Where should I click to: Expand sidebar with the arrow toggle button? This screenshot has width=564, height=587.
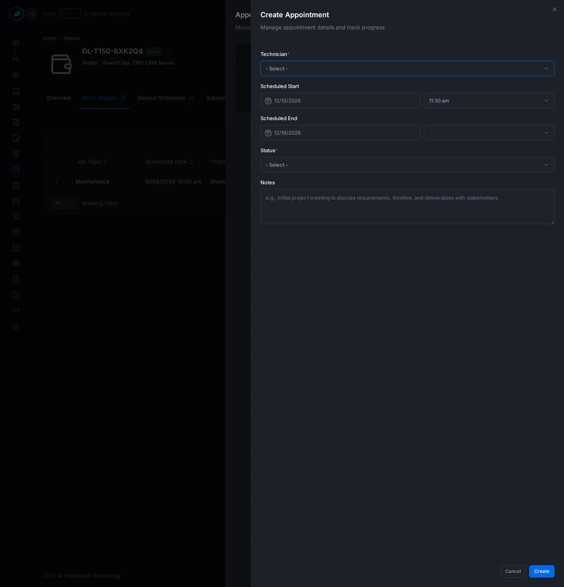tap(31, 14)
